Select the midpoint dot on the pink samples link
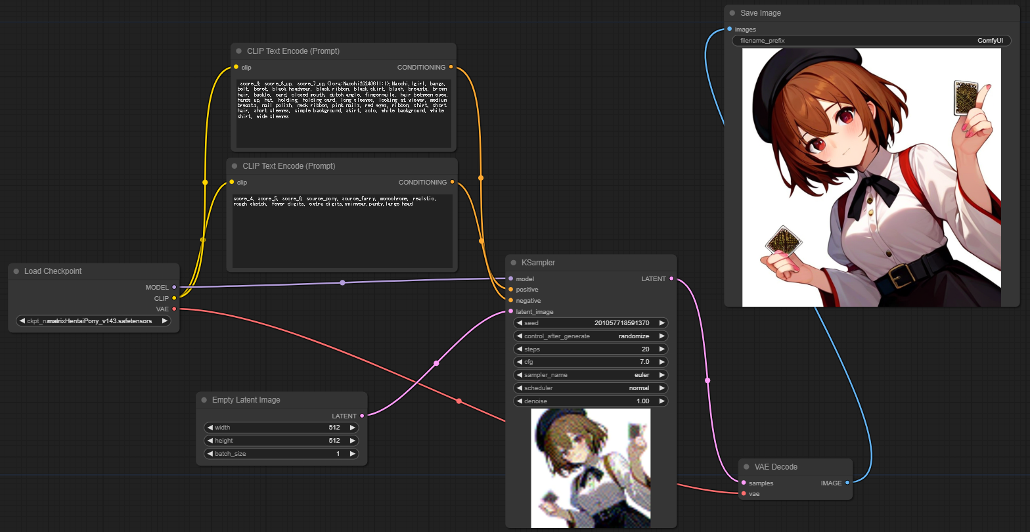This screenshot has width=1030, height=532. point(707,380)
